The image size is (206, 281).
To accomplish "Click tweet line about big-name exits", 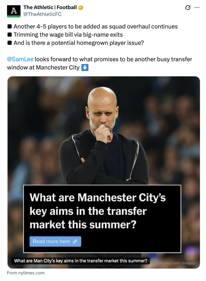I will coord(68,35).
